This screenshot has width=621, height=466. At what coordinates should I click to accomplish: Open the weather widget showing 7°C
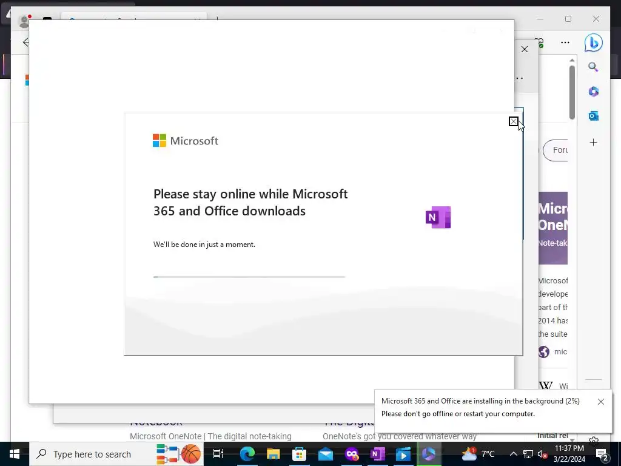478,454
